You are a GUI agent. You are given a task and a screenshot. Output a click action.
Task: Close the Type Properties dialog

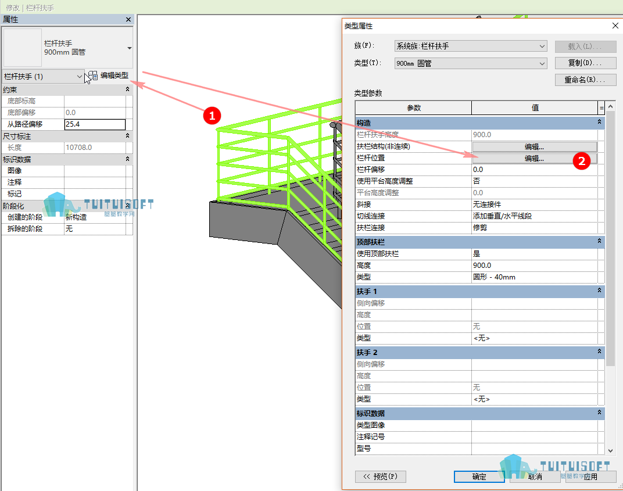615,26
